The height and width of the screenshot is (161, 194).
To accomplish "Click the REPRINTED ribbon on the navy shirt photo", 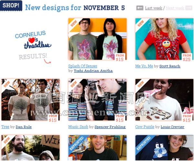I will (x=144, y=144).
